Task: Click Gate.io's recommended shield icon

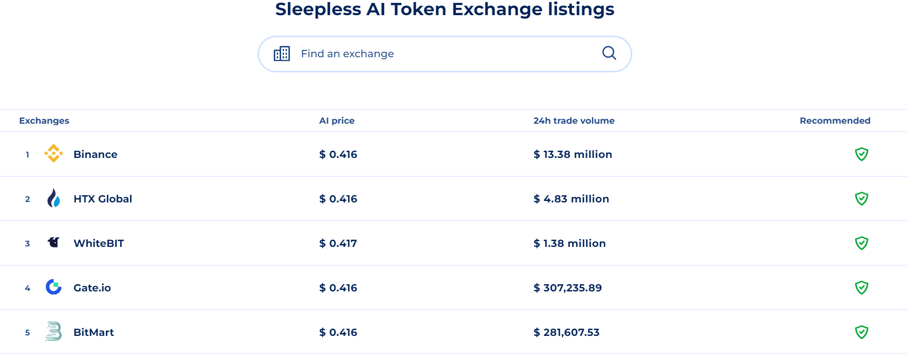Action: 861,288
